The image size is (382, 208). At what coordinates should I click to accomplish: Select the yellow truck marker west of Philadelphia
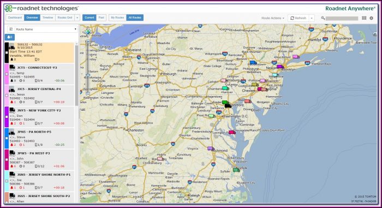point(255,85)
